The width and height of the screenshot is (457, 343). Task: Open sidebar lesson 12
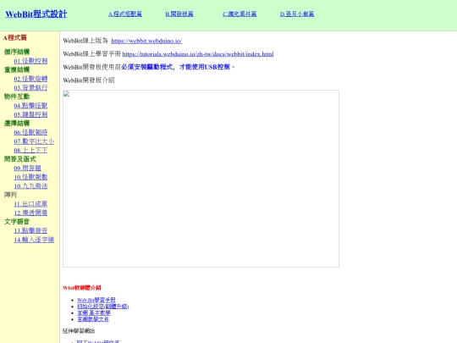(30, 213)
